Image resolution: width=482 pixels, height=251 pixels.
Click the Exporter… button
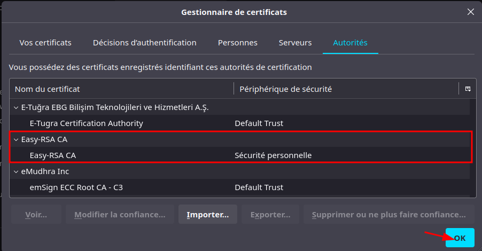pyautogui.click(x=270, y=215)
